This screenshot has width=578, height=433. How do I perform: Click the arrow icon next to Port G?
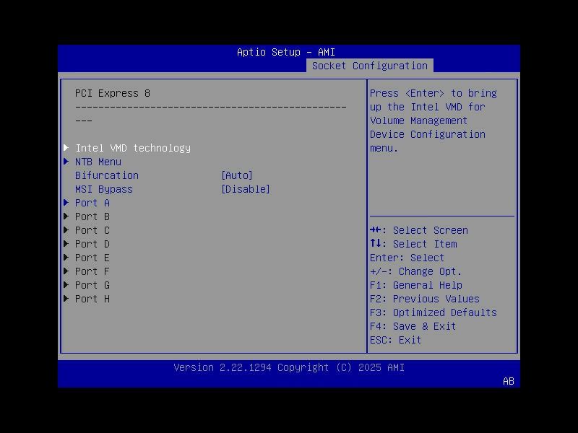(x=67, y=285)
